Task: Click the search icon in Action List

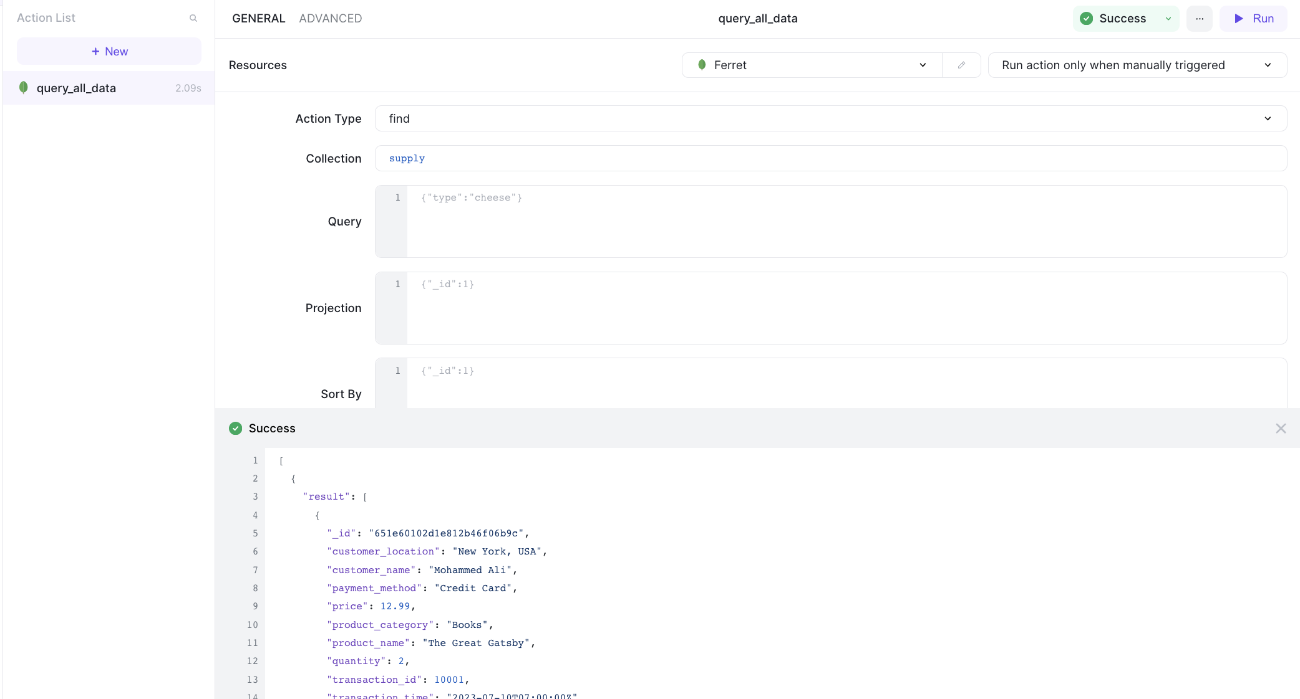Action: pyautogui.click(x=193, y=17)
